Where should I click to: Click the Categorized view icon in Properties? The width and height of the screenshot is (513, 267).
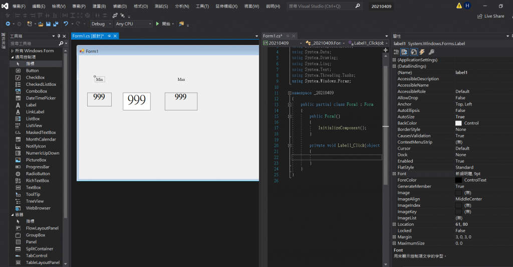pyautogui.click(x=396, y=52)
